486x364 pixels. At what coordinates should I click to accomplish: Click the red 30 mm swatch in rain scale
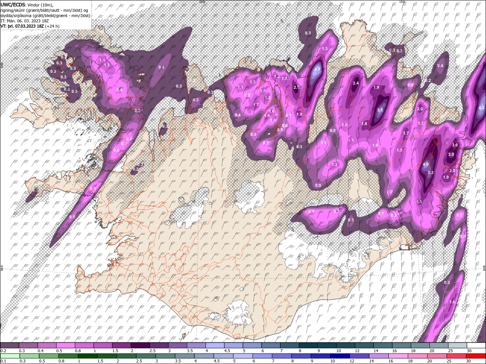click(x=476, y=356)
